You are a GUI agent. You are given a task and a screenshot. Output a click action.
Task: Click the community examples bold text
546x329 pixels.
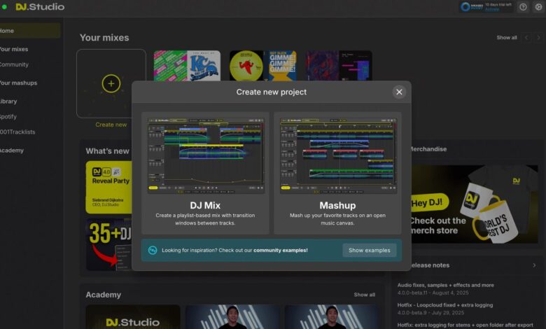coord(281,251)
